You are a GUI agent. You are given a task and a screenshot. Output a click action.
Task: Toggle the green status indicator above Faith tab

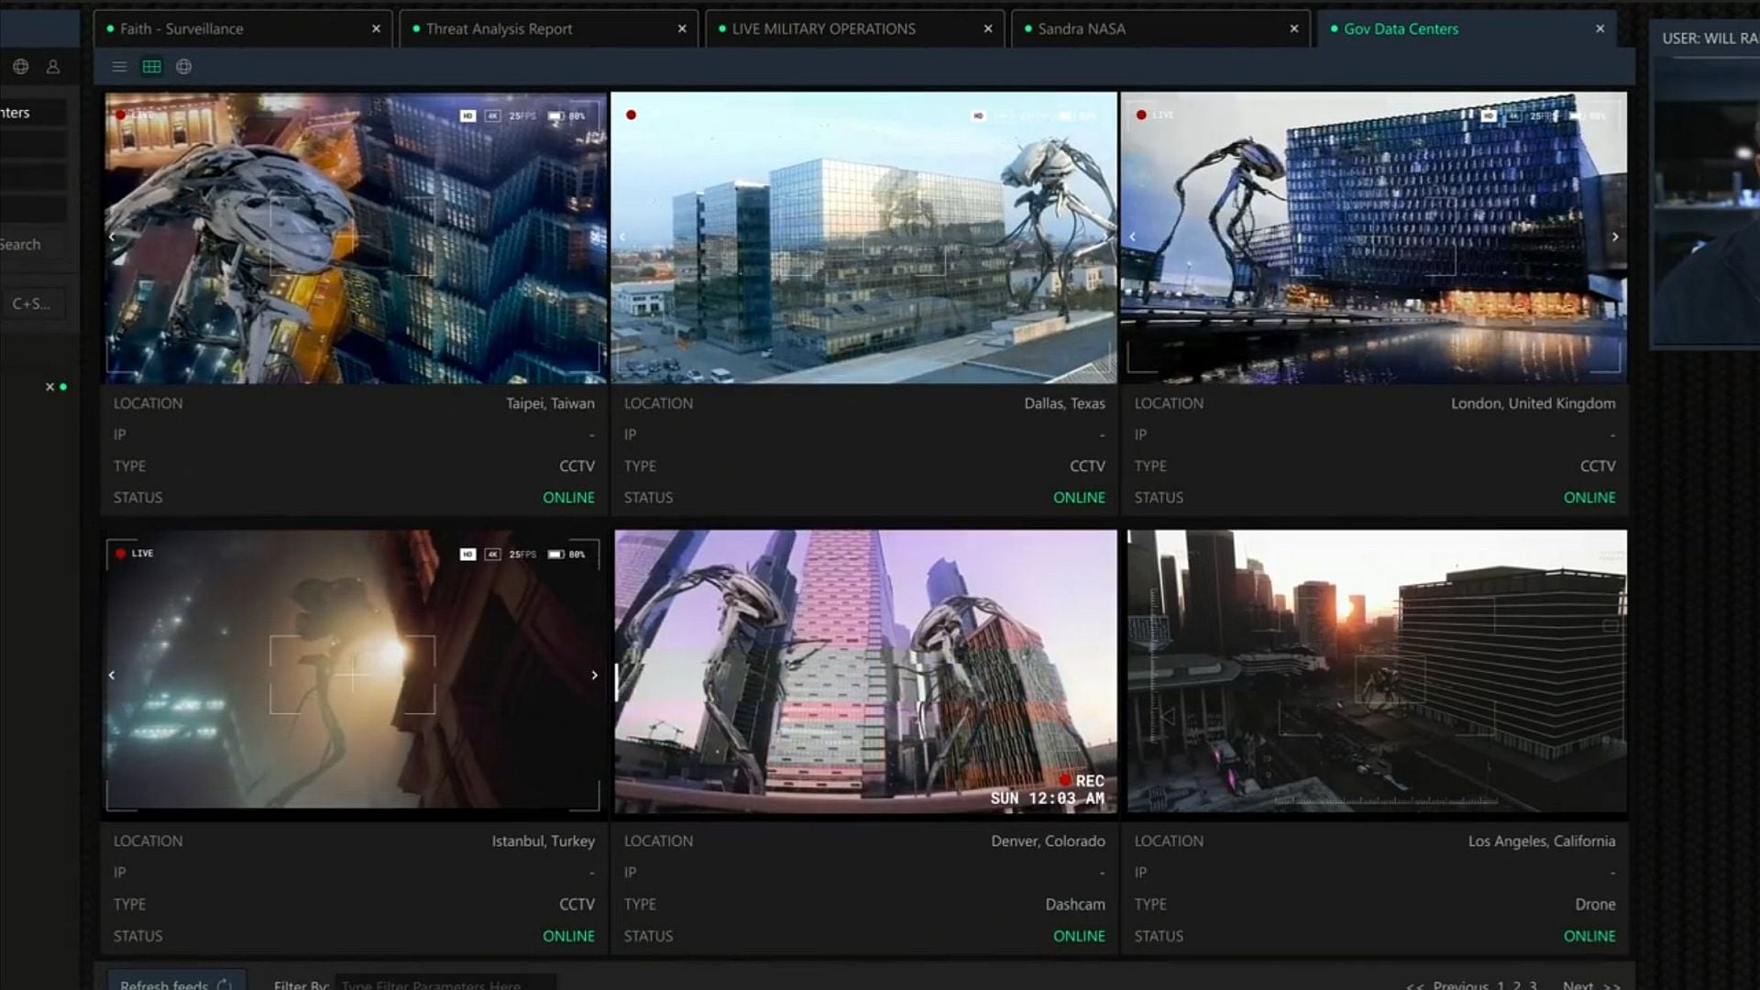click(110, 28)
